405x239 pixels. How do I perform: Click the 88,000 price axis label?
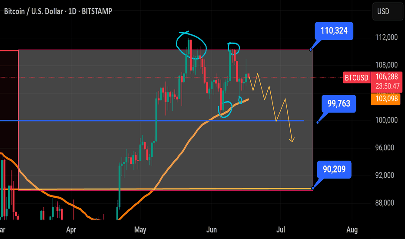[385, 203]
